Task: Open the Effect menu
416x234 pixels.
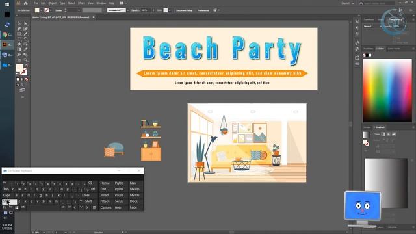Action: [81, 3]
